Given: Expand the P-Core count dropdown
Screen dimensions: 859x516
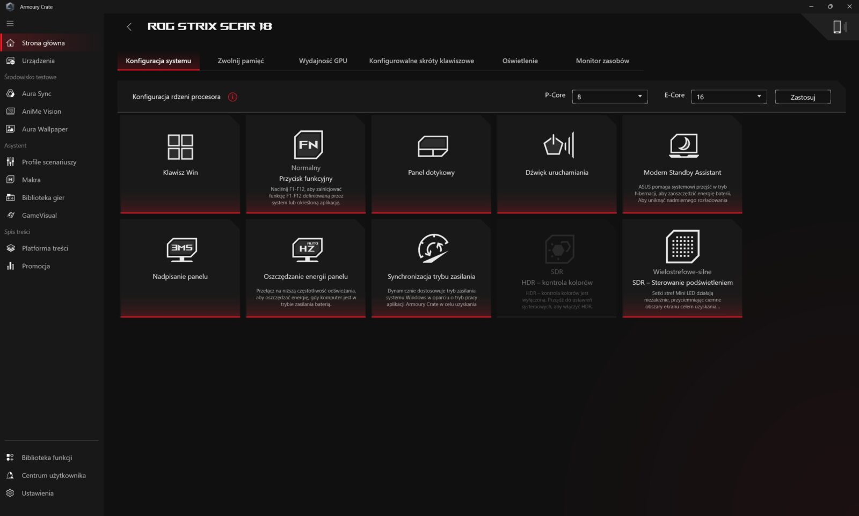Looking at the screenshot, I should [609, 97].
